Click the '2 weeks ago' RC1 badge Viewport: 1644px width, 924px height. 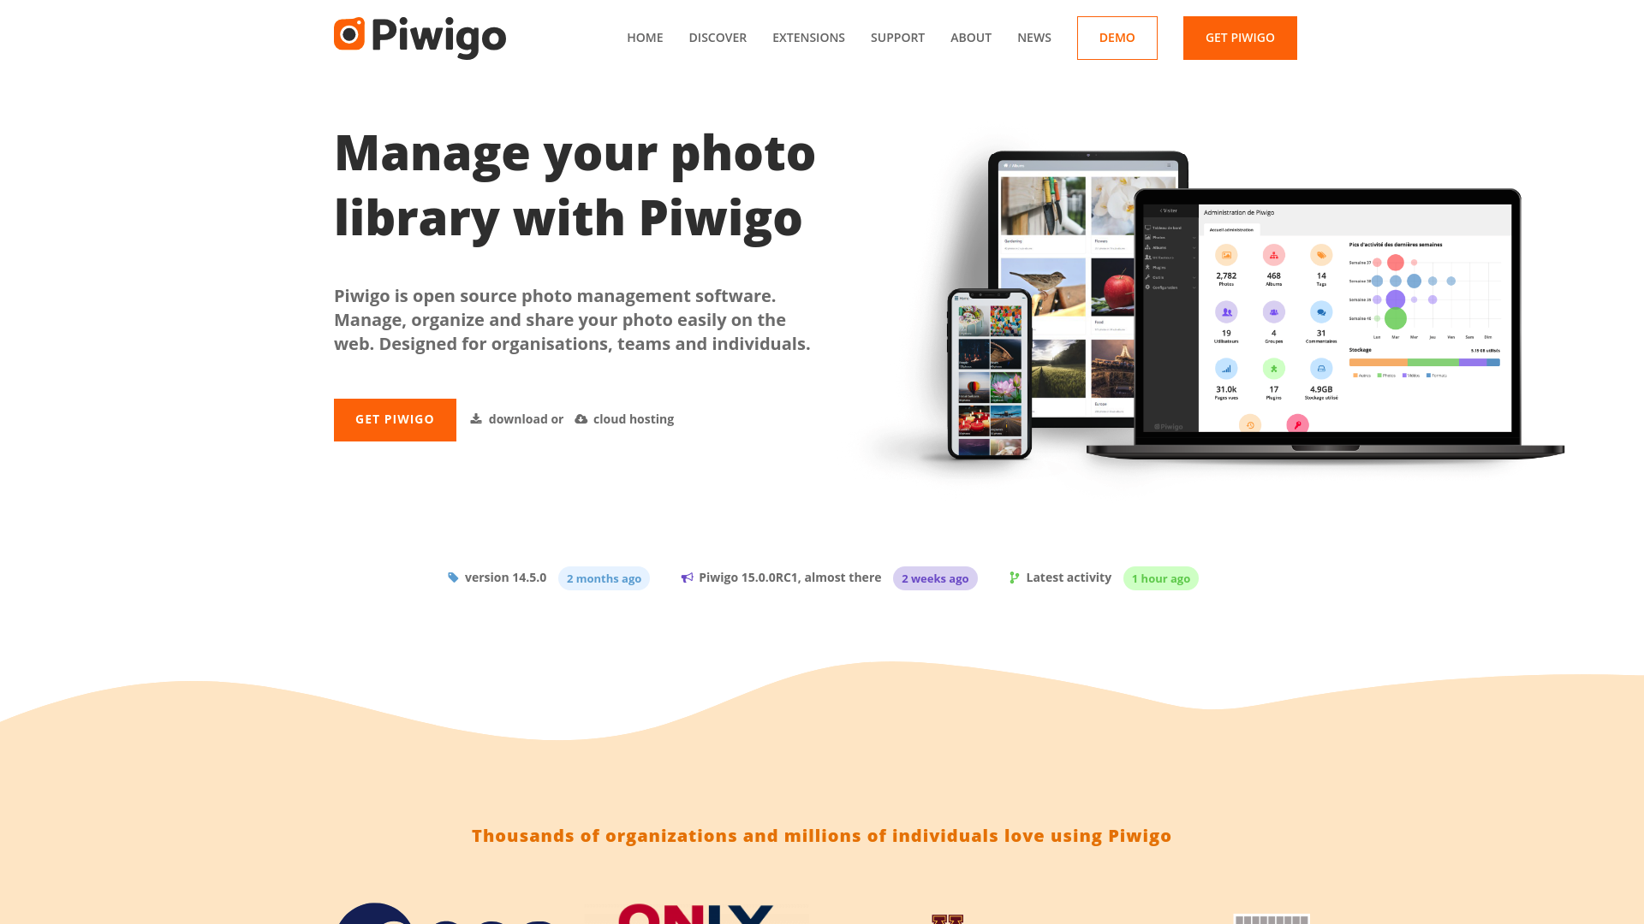click(x=935, y=577)
